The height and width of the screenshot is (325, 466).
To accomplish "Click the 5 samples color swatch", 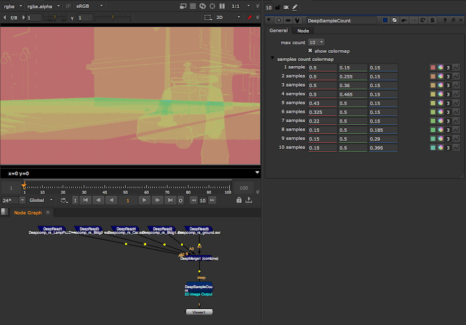I will coord(432,103).
